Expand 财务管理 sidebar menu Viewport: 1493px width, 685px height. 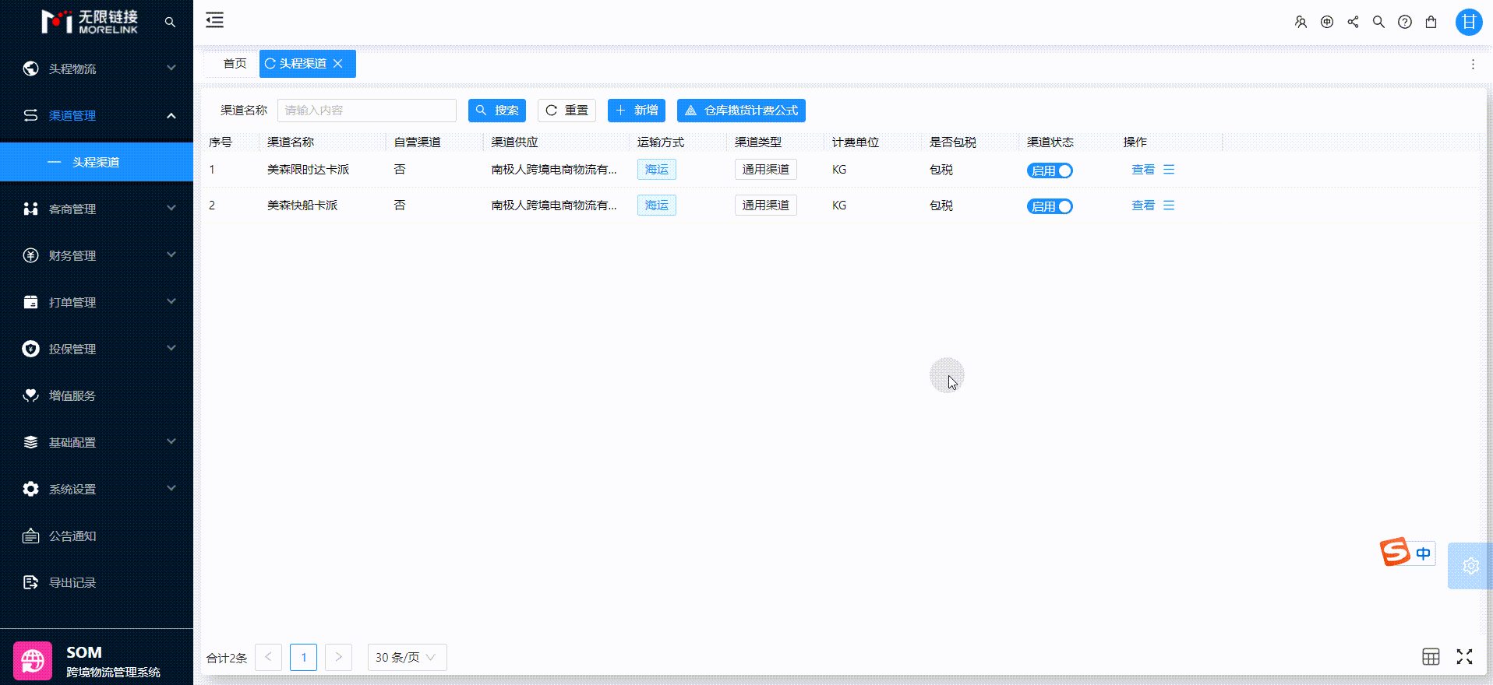click(x=97, y=255)
